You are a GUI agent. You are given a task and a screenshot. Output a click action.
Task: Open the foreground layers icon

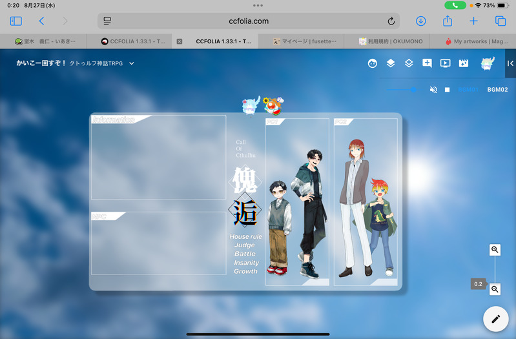click(x=390, y=63)
